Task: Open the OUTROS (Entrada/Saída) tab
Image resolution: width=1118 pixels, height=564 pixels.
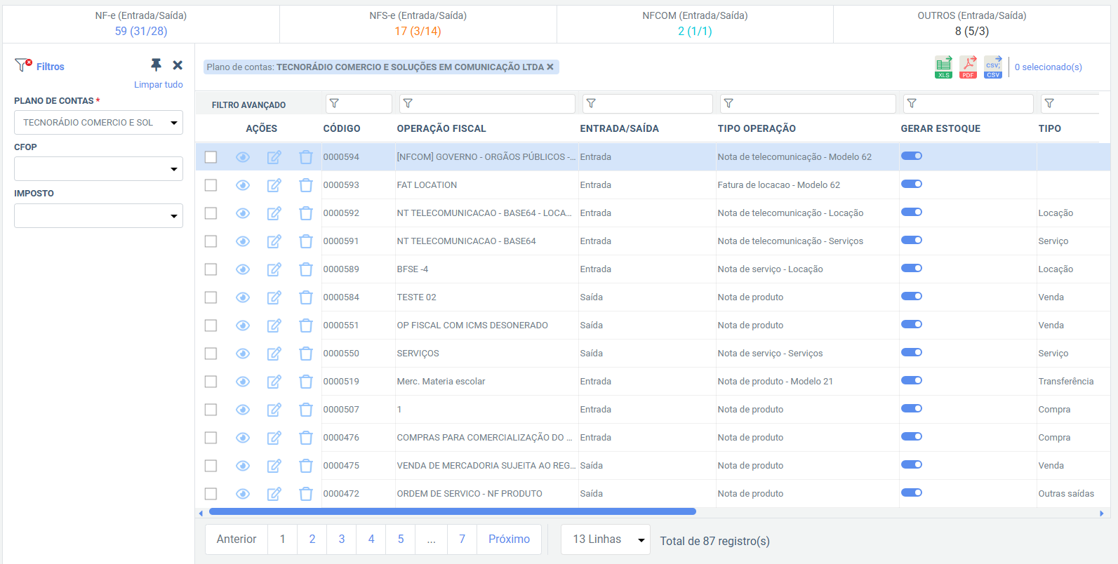Action: coord(971,23)
